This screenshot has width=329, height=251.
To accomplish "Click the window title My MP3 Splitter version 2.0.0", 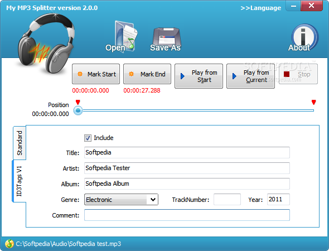I will click(52, 8).
